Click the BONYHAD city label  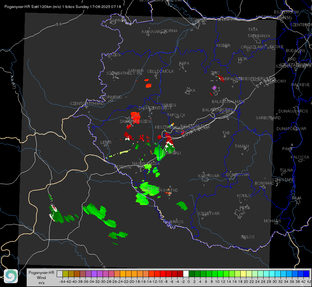tap(265, 183)
